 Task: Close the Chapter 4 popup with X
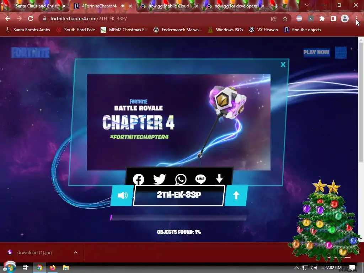(283, 65)
